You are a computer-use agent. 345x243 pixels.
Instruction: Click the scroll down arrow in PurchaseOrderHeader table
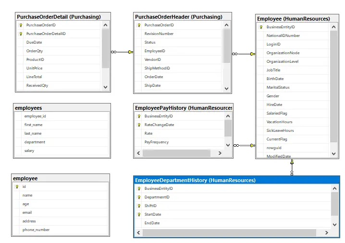coord(228,87)
